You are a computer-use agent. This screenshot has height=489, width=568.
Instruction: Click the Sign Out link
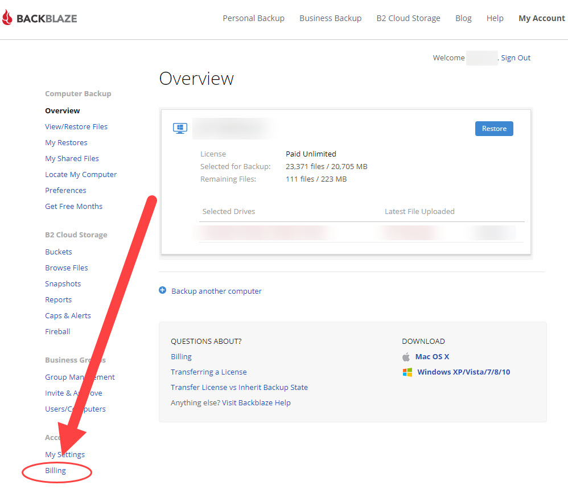click(516, 58)
